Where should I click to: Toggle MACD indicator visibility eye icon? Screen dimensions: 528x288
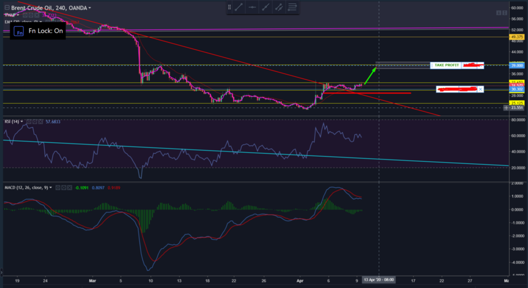(59, 188)
